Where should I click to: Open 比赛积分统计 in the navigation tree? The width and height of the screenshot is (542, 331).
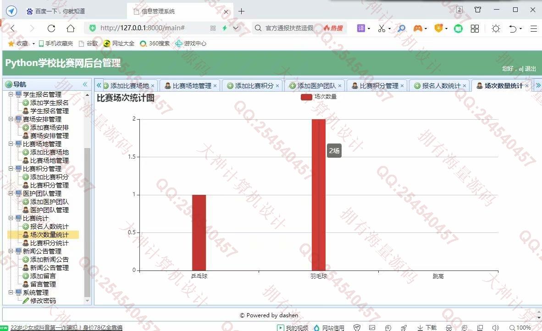coord(49,243)
